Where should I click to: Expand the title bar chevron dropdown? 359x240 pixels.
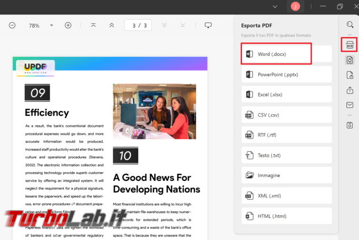[275, 7]
